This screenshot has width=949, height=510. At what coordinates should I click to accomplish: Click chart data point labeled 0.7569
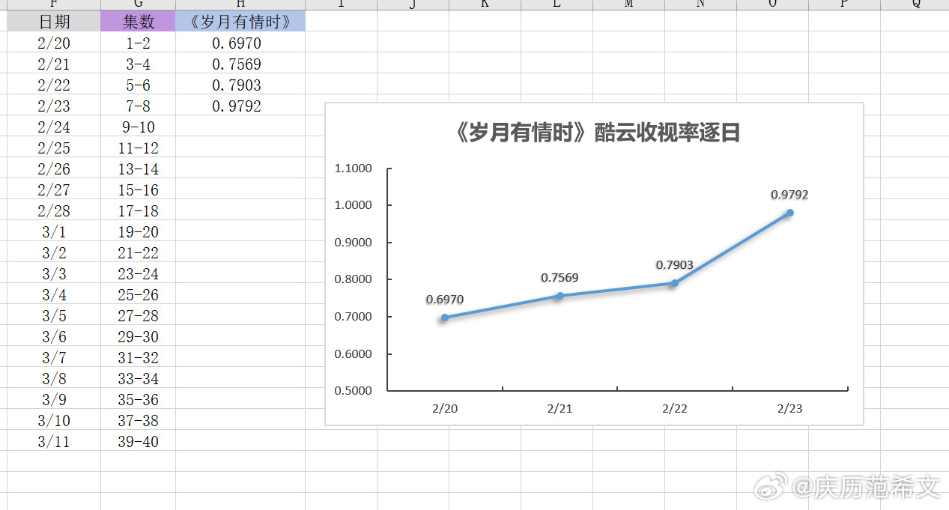coord(560,296)
